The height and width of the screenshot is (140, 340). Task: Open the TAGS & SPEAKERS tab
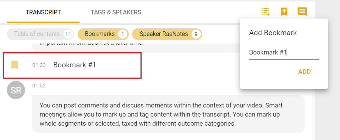pyautogui.click(x=116, y=12)
